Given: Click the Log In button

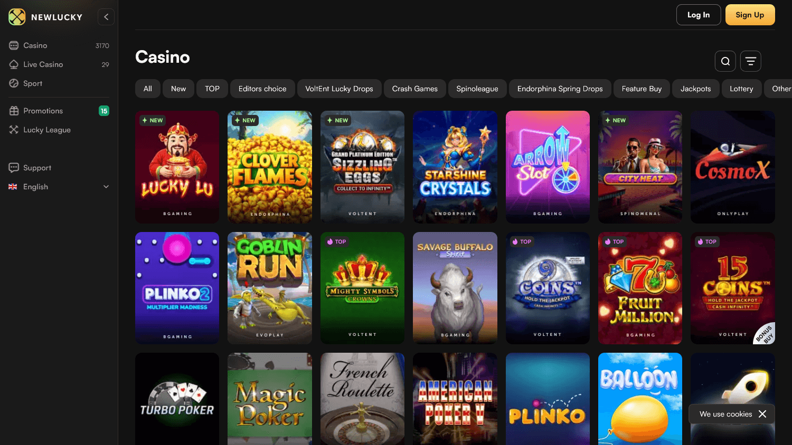Looking at the screenshot, I should pyautogui.click(x=698, y=15).
